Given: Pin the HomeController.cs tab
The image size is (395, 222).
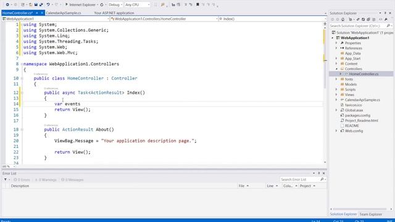Looking at the screenshot, I should (x=37, y=13).
